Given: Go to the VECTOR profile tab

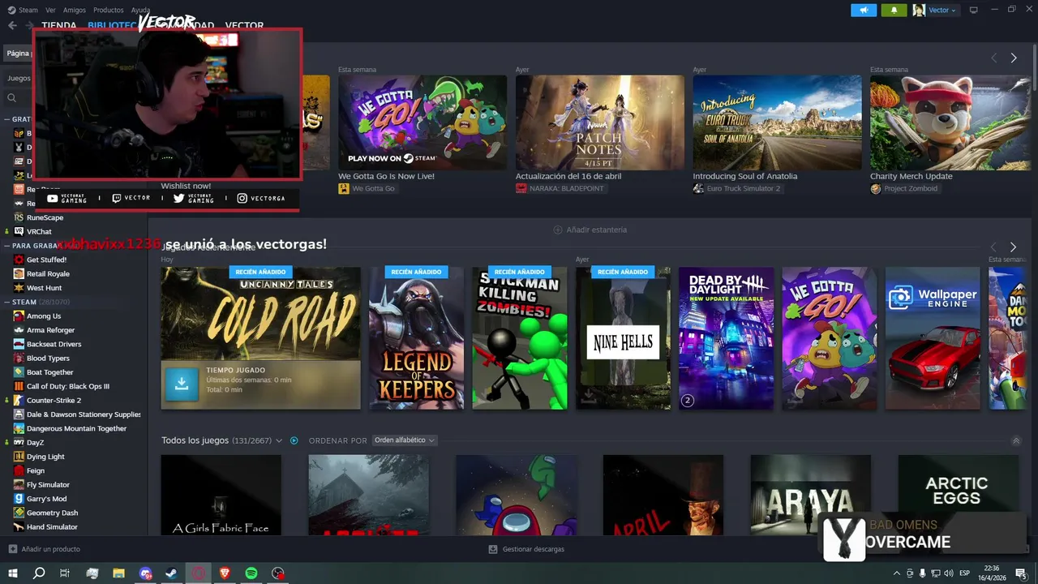Looking at the screenshot, I should [x=244, y=25].
